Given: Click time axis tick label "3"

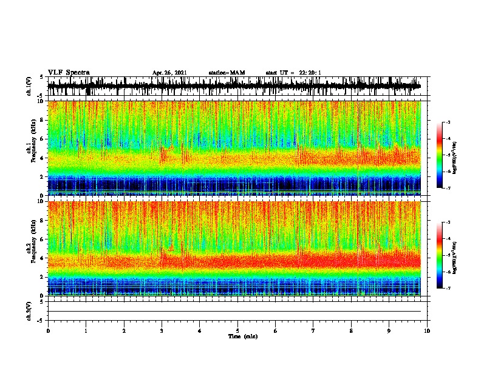Looking at the screenshot, I should click(x=162, y=330).
